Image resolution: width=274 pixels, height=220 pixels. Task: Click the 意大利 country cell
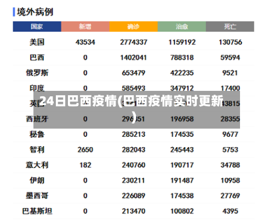click(x=37, y=165)
